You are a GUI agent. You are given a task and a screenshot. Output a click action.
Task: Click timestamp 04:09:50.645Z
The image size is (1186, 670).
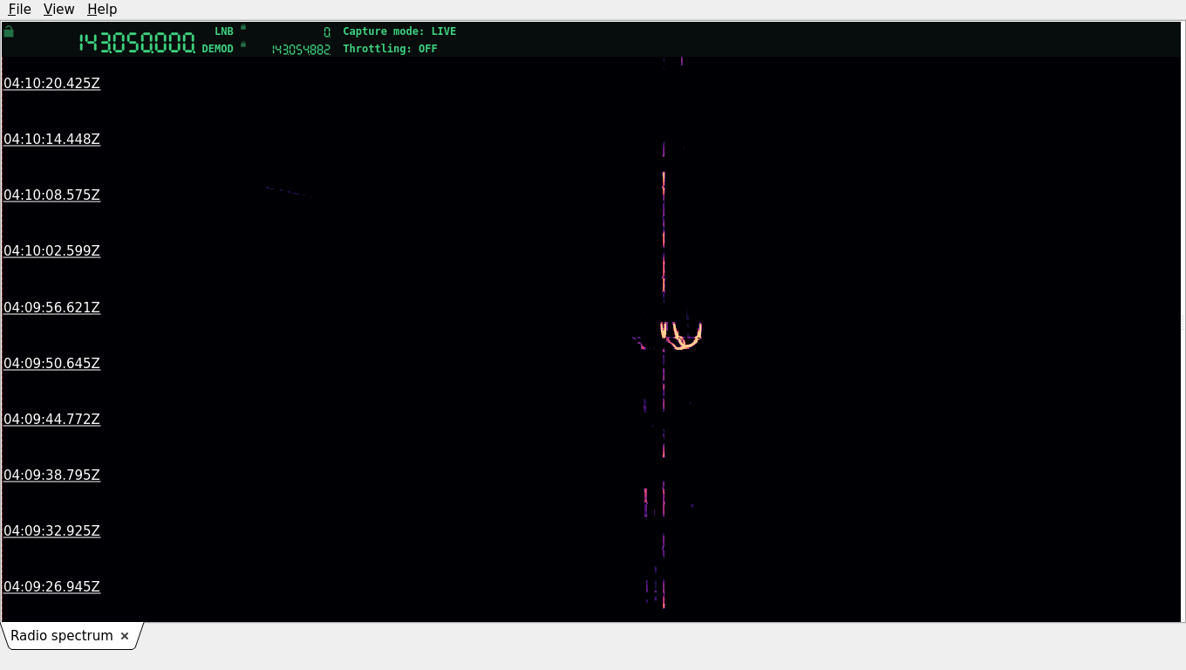52,364
